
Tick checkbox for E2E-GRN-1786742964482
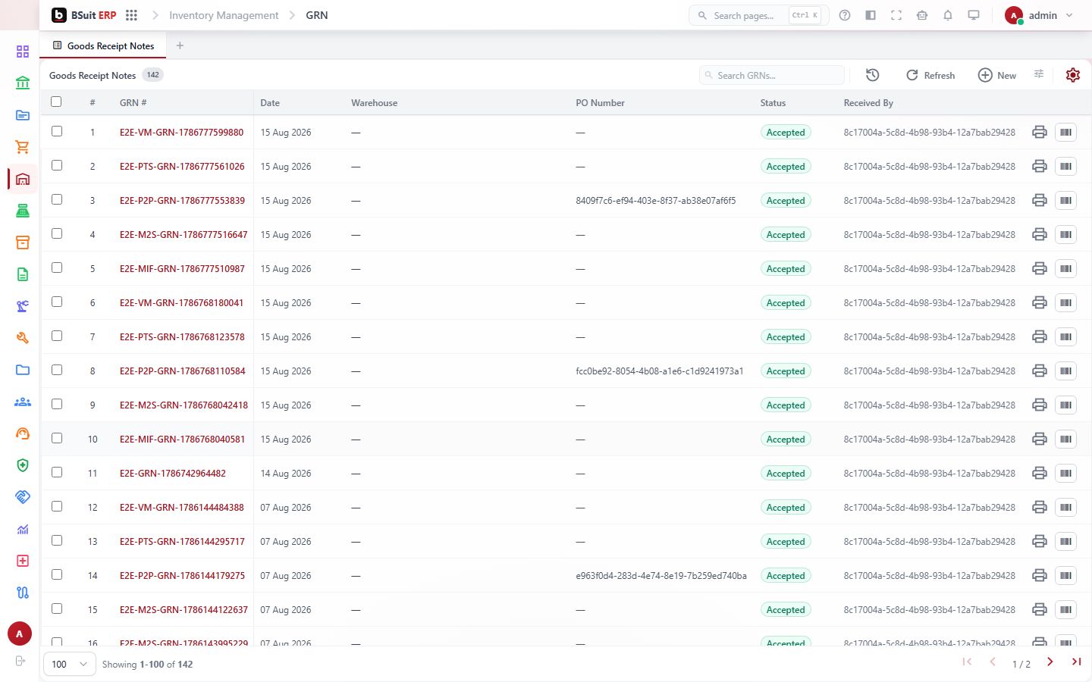pos(57,472)
